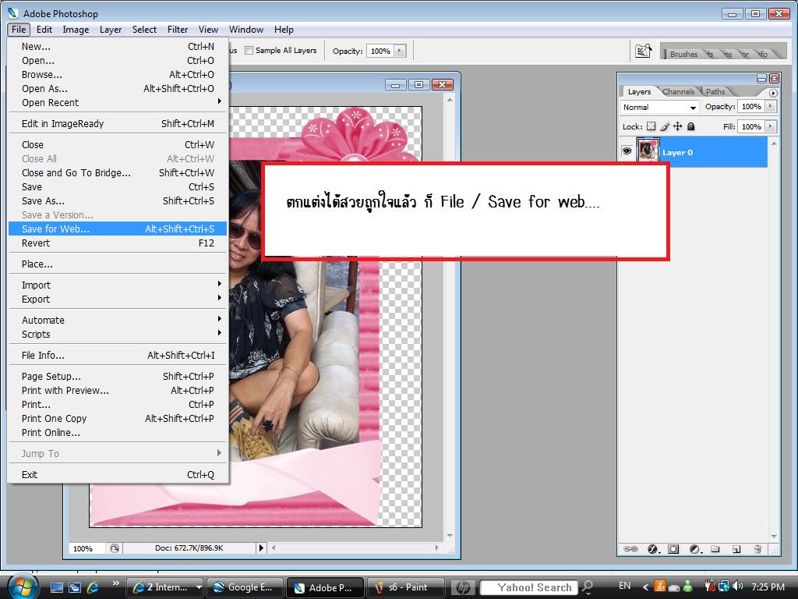The height and width of the screenshot is (599, 798).
Task: Add a layer style with the fx icon
Action: tap(652, 549)
